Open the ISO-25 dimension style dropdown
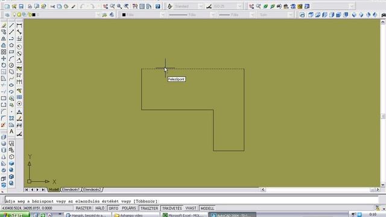 point(240,7)
